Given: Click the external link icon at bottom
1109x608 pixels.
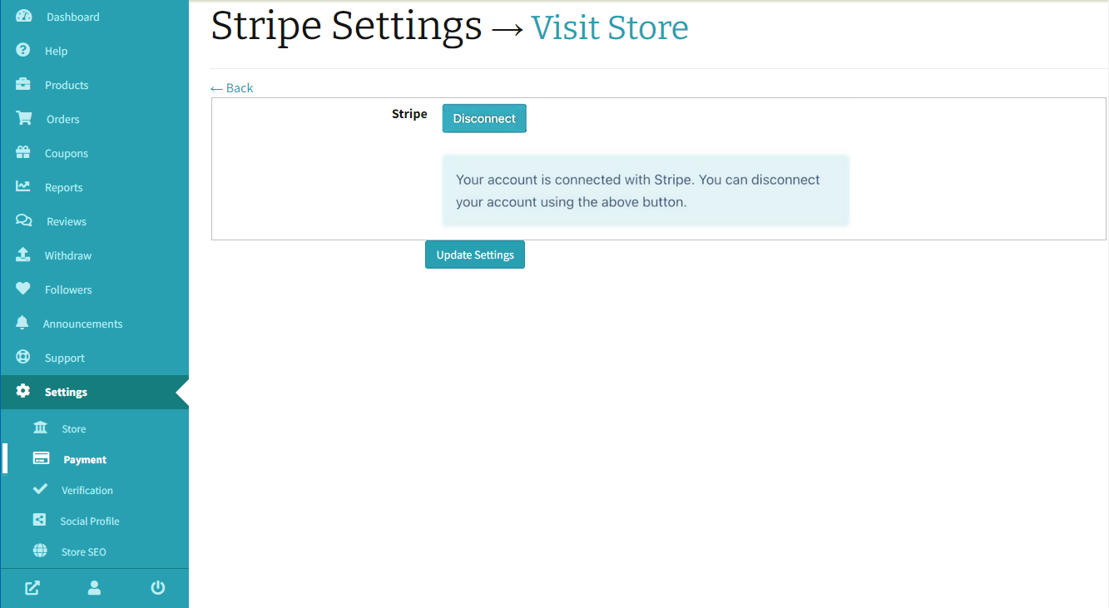Looking at the screenshot, I should pyautogui.click(x=32, y=588).
